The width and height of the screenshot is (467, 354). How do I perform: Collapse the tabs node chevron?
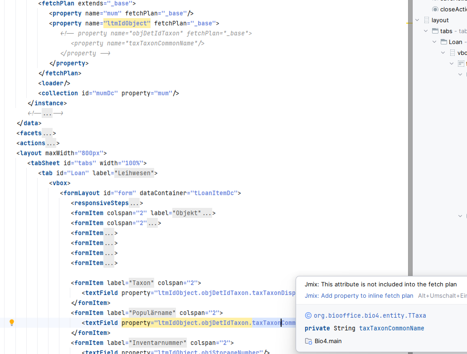pos(426,31)
